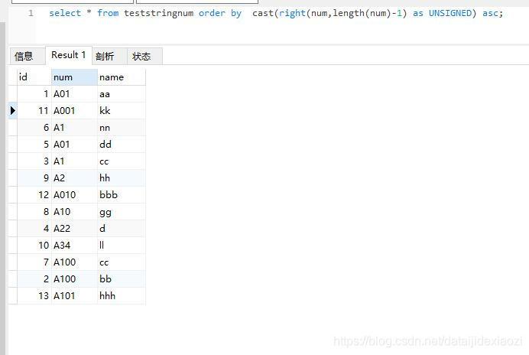Viewport: 529px width, 355px height.
Task: Select the Result 1 tab
Action: click(x=69, y=55)
